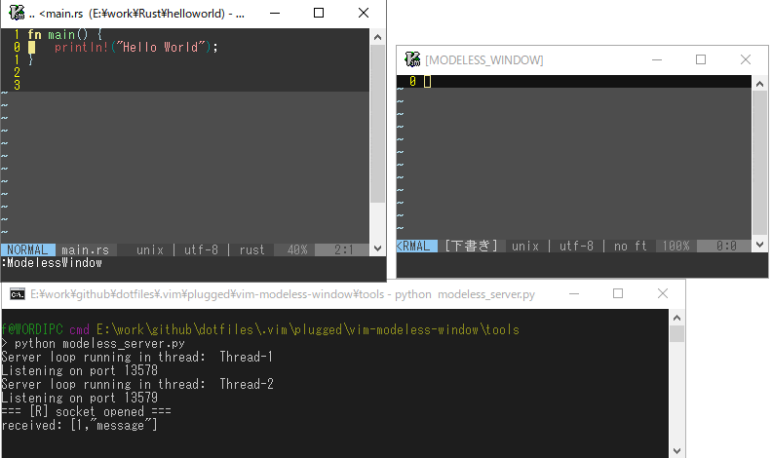772x458 pixels.
Task: Minimize the MODELESS_WINDOW window
Action: [x=656, y=59]
